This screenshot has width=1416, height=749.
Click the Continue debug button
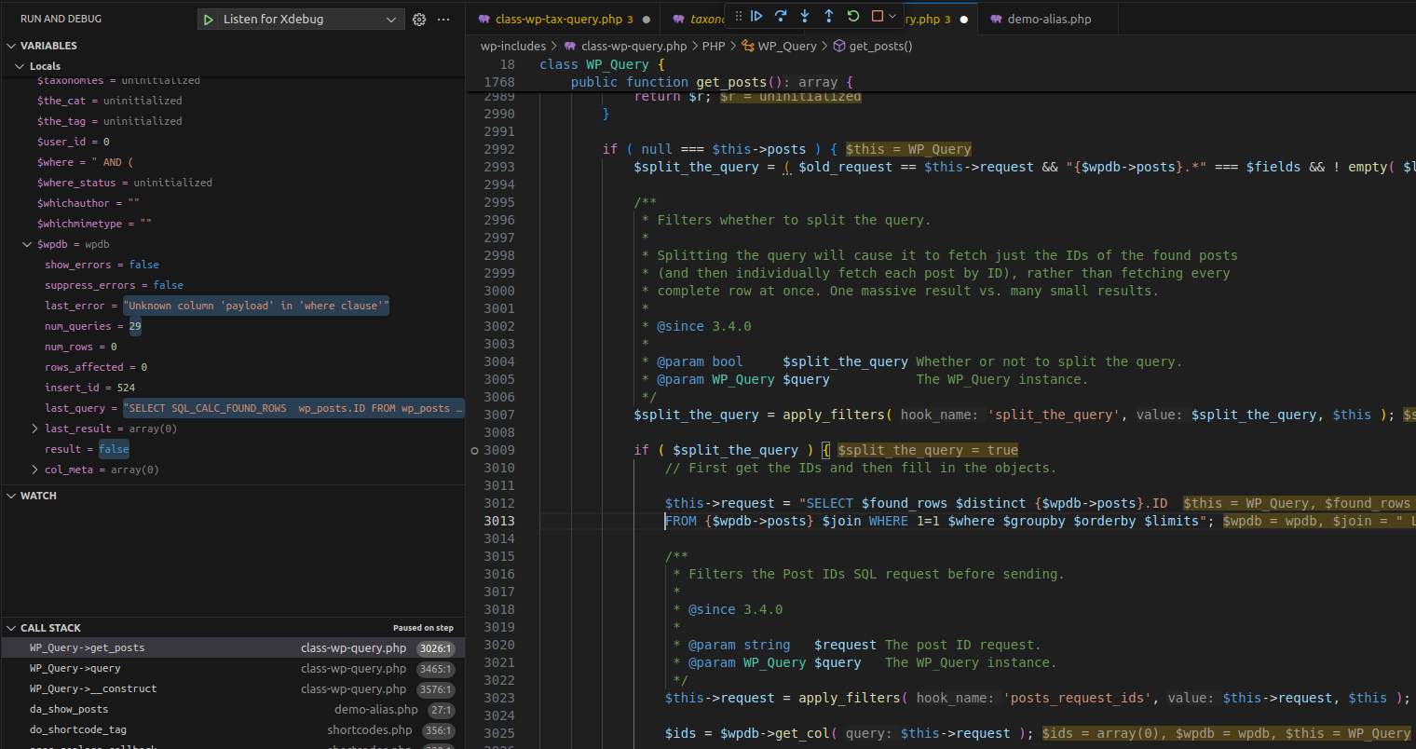coord(756,16)
